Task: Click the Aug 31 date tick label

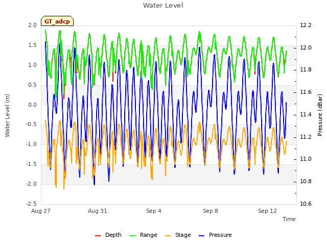Action: tap(98, 211)
